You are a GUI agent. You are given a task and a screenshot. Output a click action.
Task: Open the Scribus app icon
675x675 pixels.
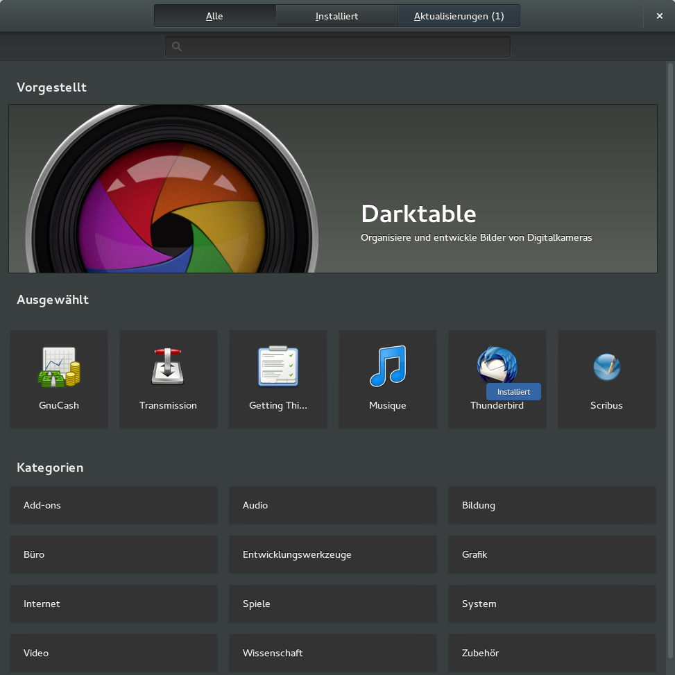[x=606, y=367]
